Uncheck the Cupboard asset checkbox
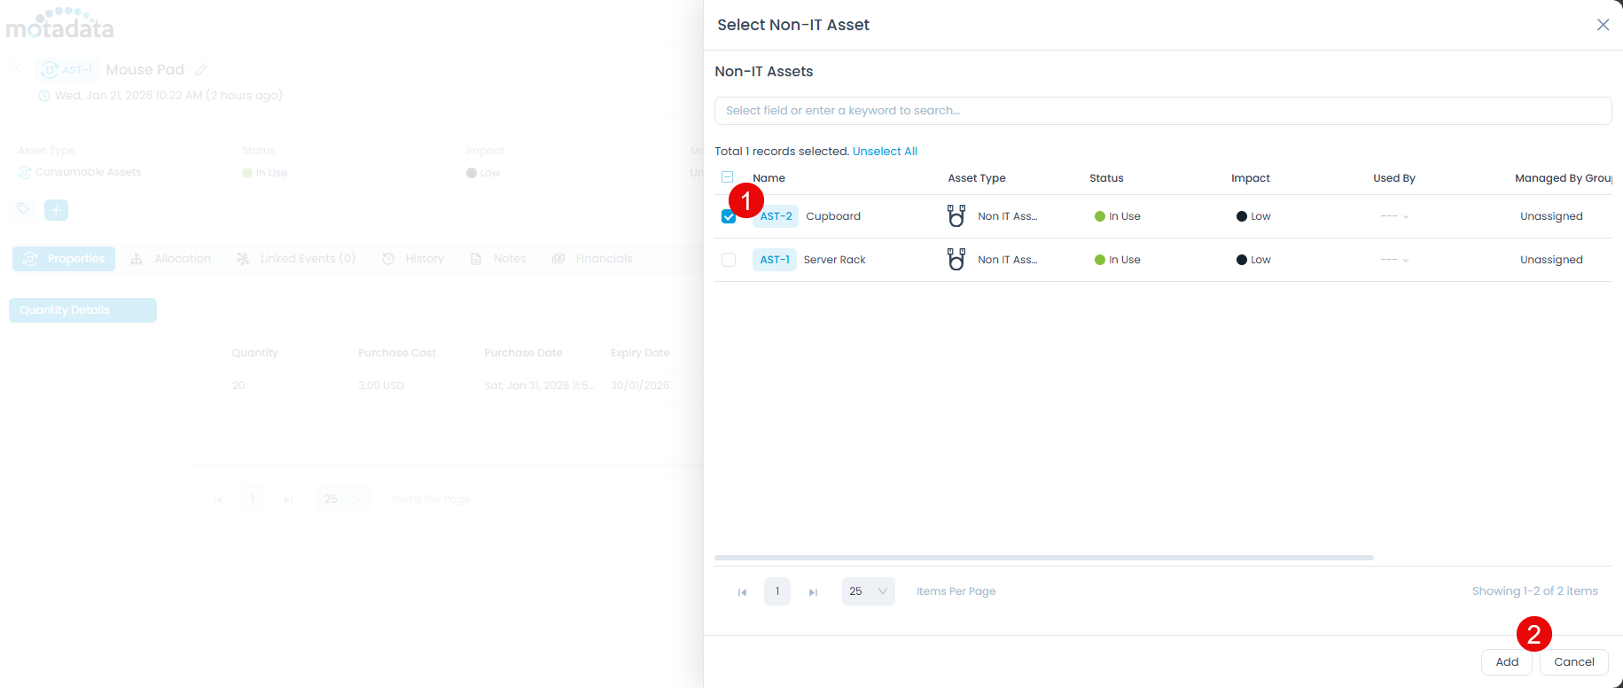This screenshot has width=1623, height=688. 729,217
